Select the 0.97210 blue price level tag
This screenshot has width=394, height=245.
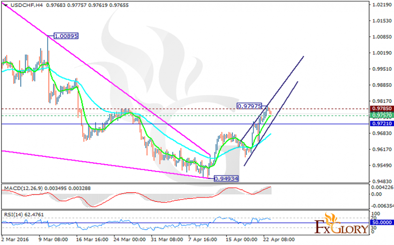coord(382,124)
